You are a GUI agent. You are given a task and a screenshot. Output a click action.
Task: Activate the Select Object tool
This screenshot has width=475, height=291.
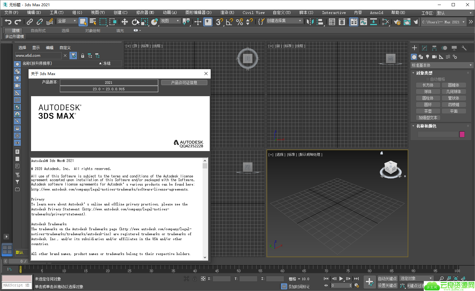[x=83, y=22]
